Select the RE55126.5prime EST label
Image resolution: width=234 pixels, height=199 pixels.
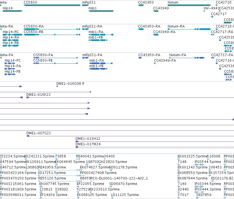click(52, 178)
